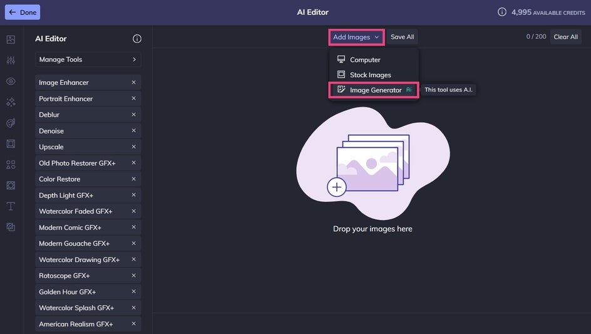Open the Edit sliders sidebar icon
Viewport: 591px width, 334px height.
coord(11,60)
